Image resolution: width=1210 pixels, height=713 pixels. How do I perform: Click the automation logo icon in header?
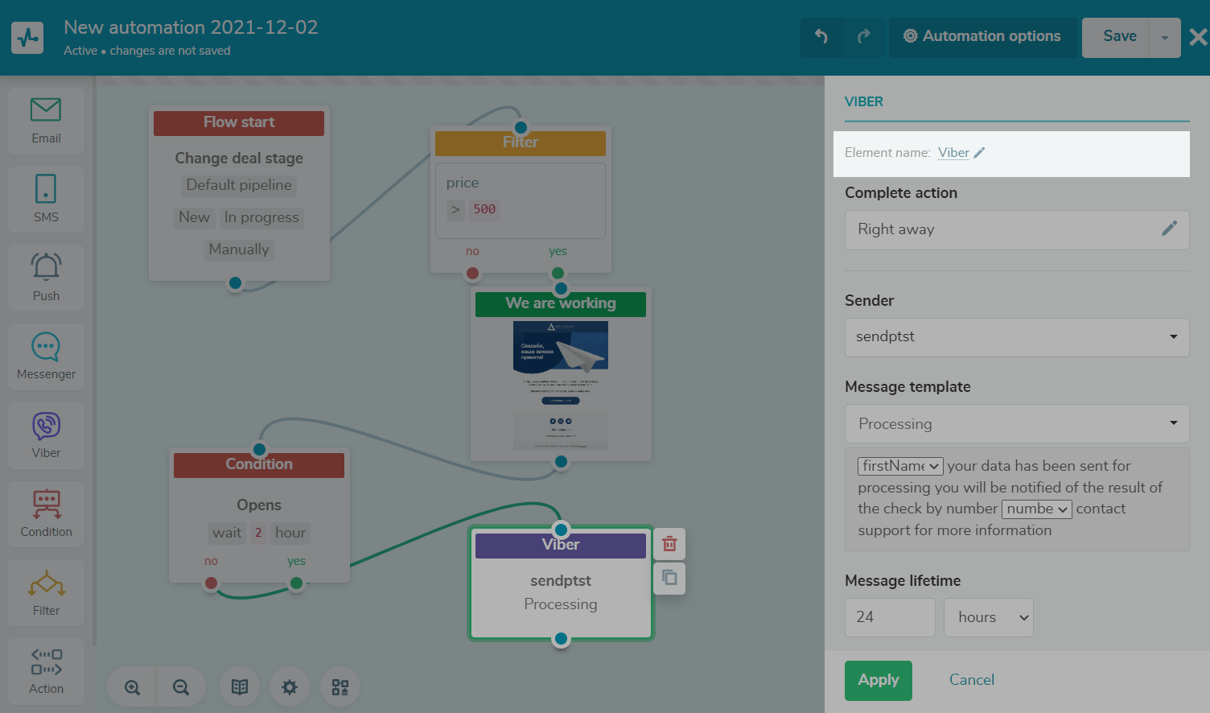click(27, 38)
